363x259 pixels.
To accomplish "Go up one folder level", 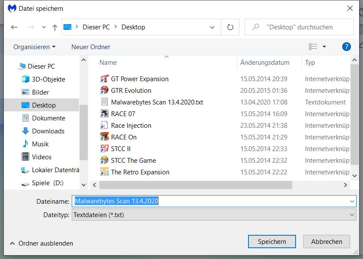I will click(55, 28).
